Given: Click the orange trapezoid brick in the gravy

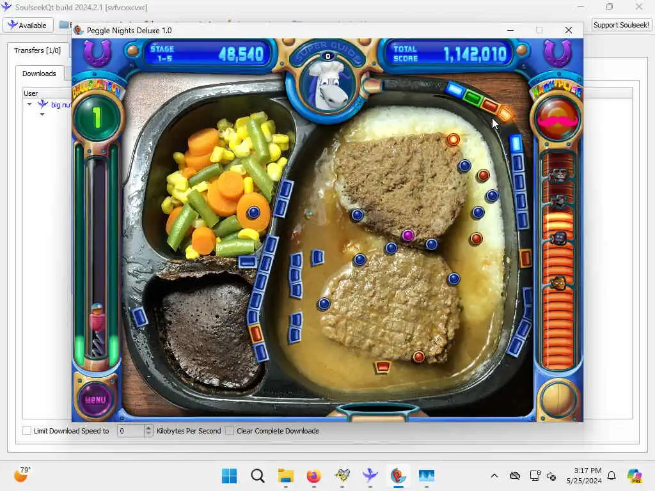Looking at the screenshot, I should pyautogui.click(x=383, y=366).
